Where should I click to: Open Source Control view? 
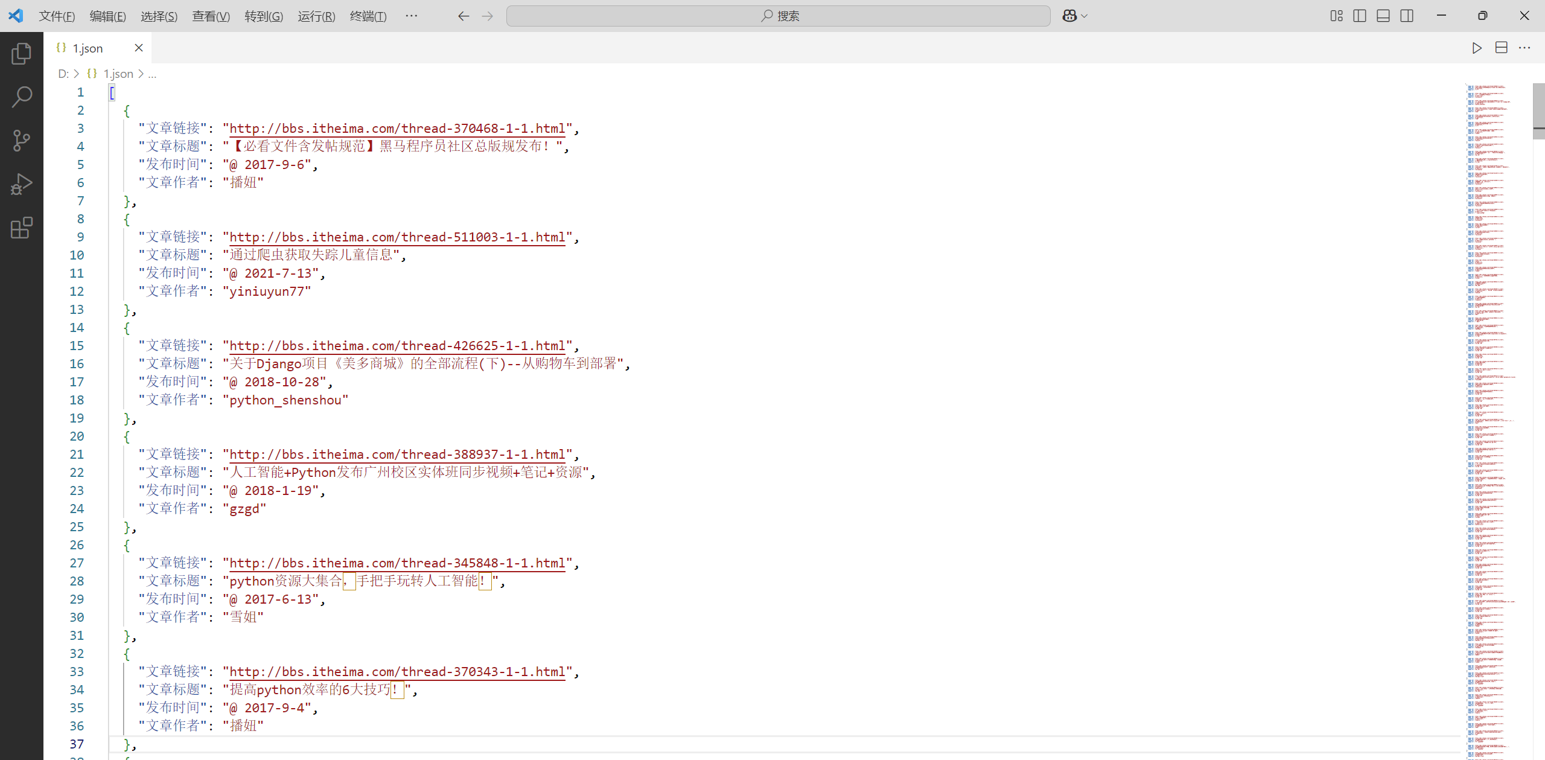[x=21, y=140]
